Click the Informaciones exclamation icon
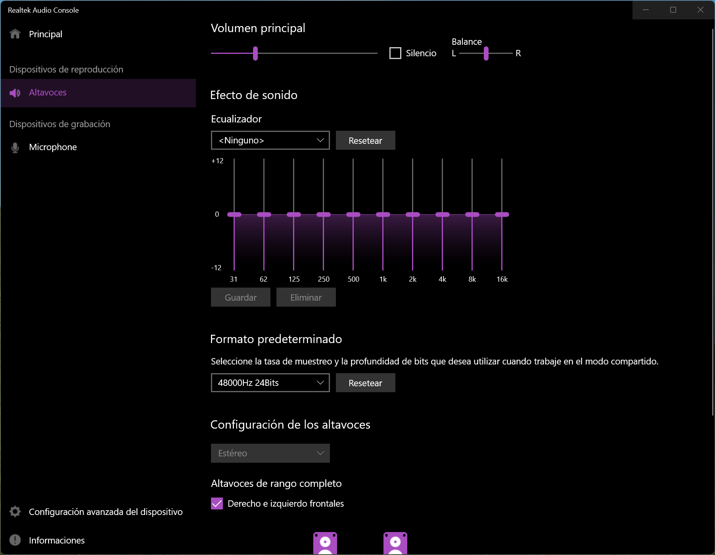The height and width of the screenshot is (555, 715). pos(15,540)
